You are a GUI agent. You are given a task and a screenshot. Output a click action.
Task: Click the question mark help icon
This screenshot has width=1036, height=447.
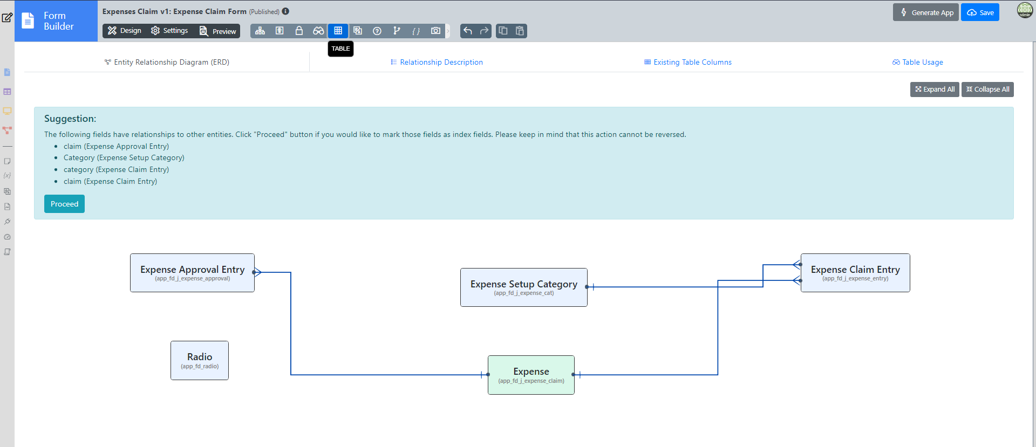coord(377,31)
